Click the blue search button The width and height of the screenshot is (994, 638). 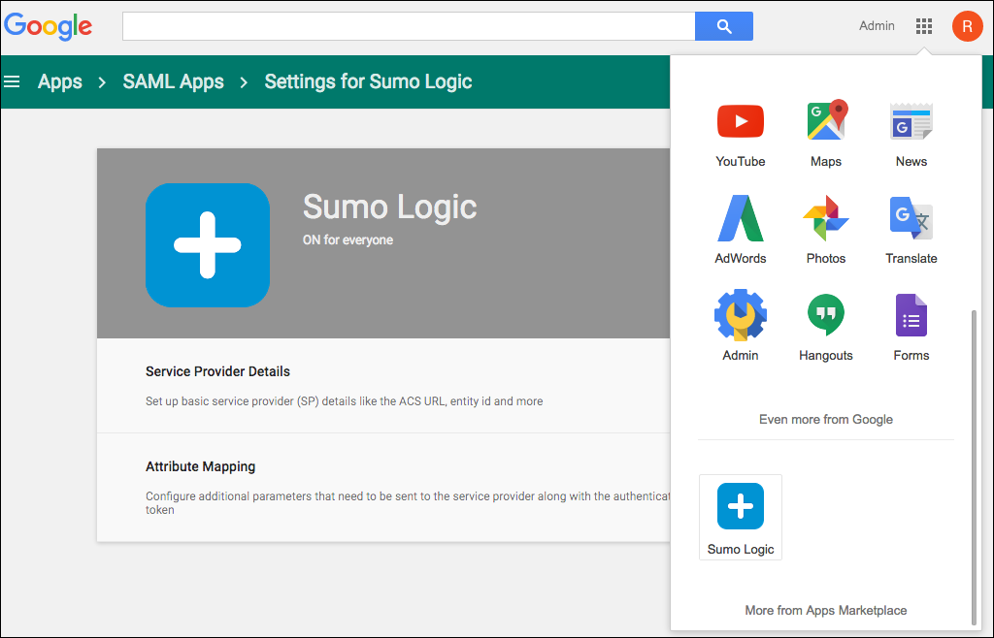point(723,25)
